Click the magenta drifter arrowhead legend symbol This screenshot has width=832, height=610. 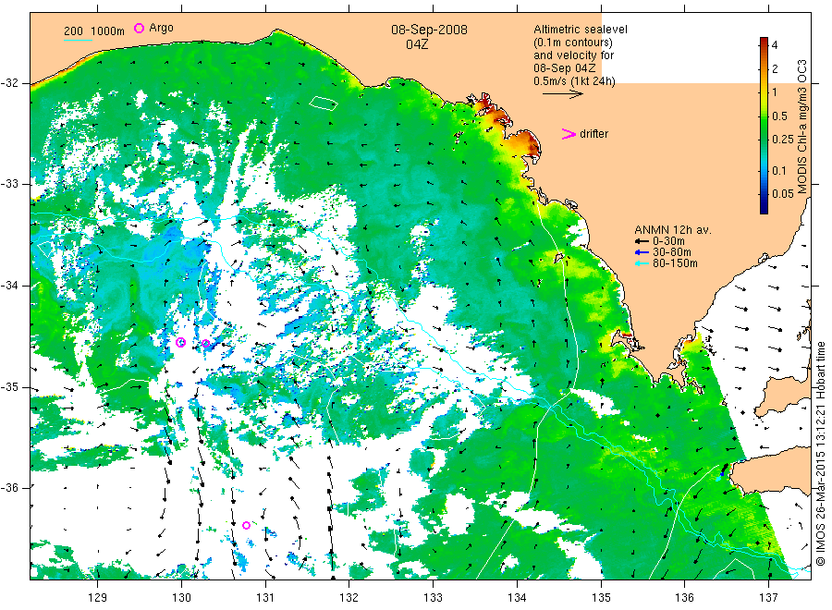pyautogui.click(x=569, y=134)
